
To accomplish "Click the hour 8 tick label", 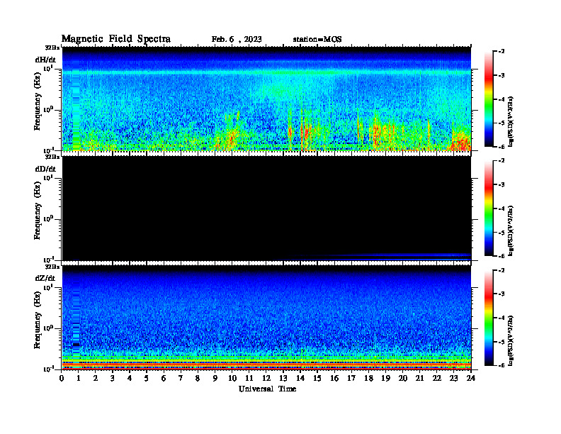I will [x=198, y=379].
